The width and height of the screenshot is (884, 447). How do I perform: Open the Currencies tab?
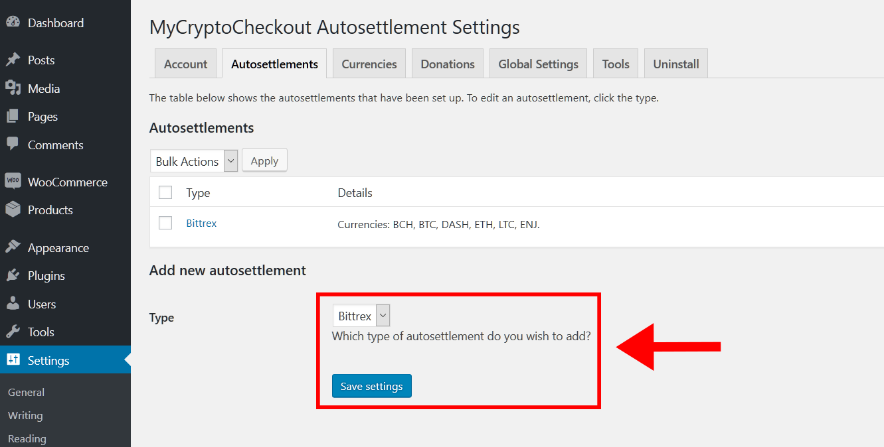(369, 64)
